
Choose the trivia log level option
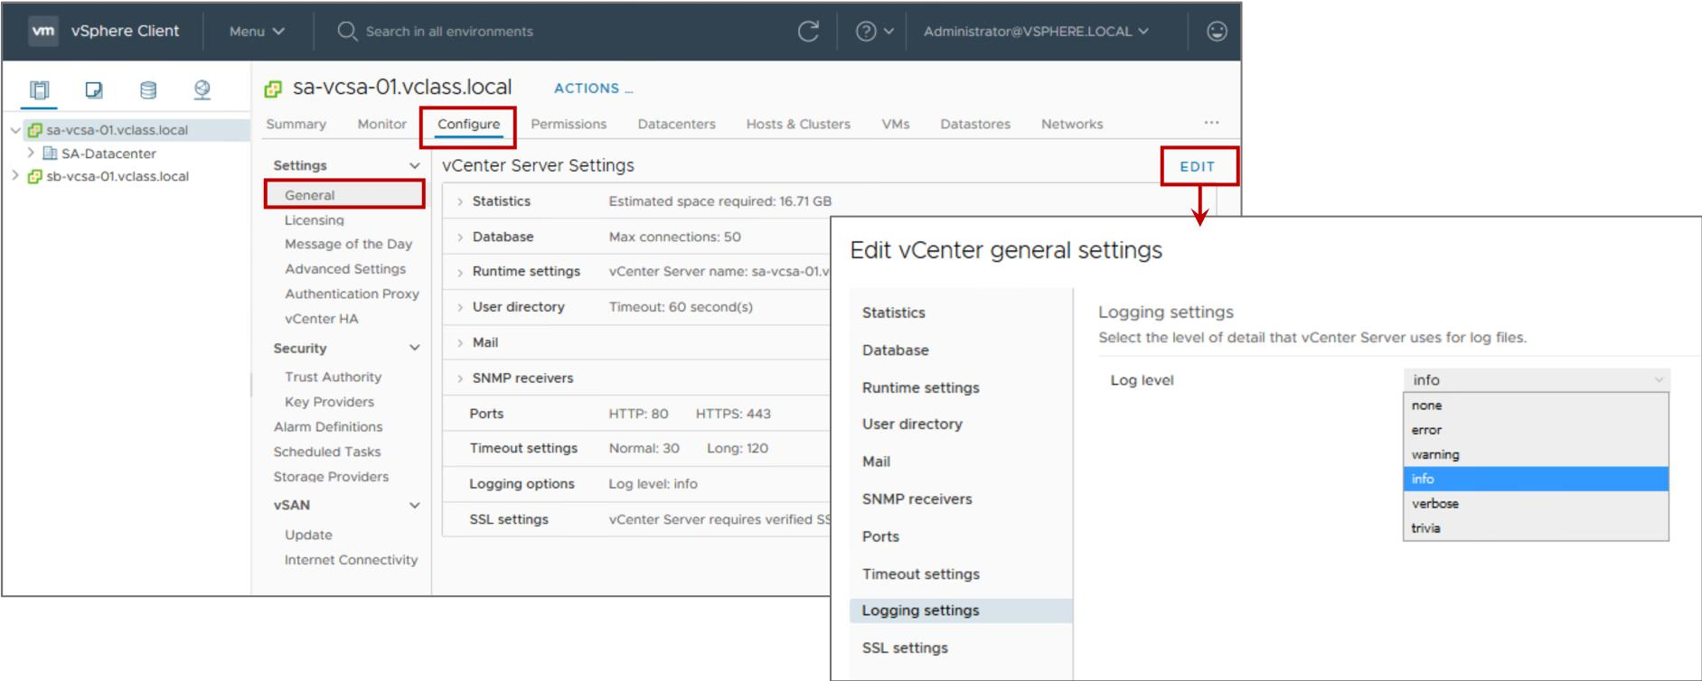point(1535,527)
